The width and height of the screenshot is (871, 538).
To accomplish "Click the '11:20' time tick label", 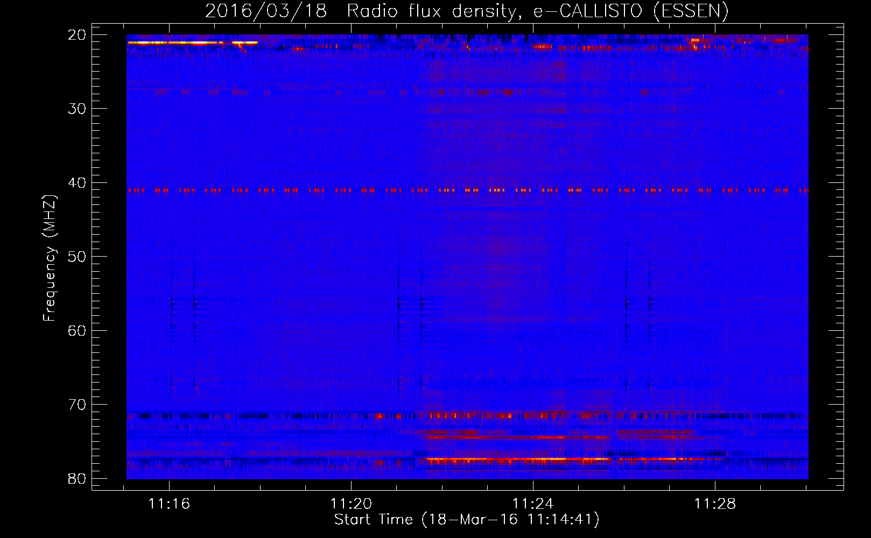I will 351,504.
